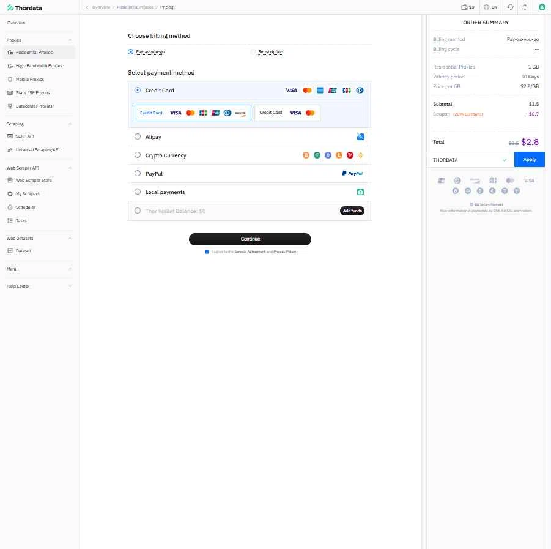Click the customer support headset icon
Screen dimensions: 551x549
pos(510,7)
